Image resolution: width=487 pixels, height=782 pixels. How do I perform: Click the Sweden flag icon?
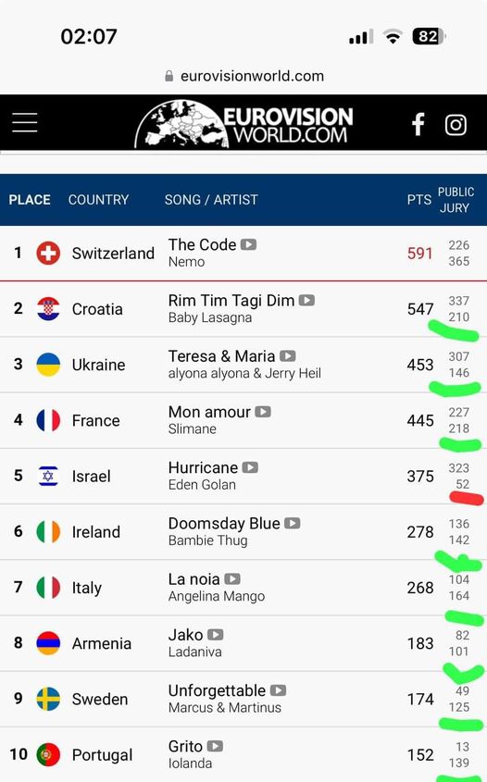48,700
